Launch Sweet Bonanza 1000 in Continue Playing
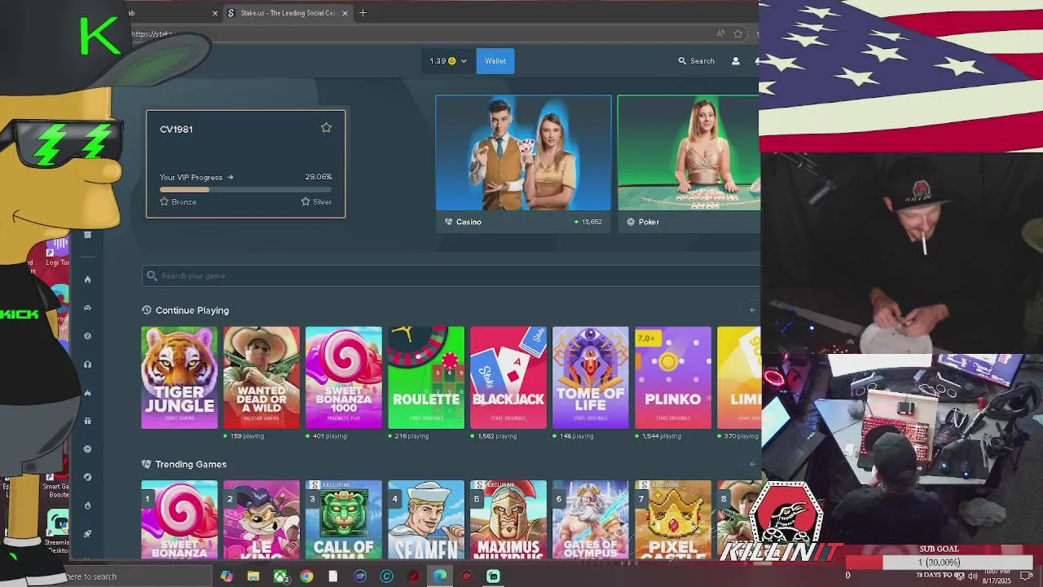The image size is (1043, 587). [344, 377]
